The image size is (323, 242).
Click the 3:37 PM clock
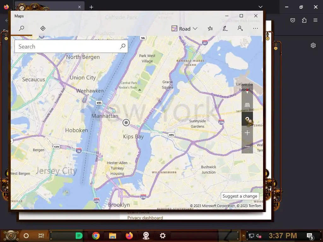click(x=283, y=236)
